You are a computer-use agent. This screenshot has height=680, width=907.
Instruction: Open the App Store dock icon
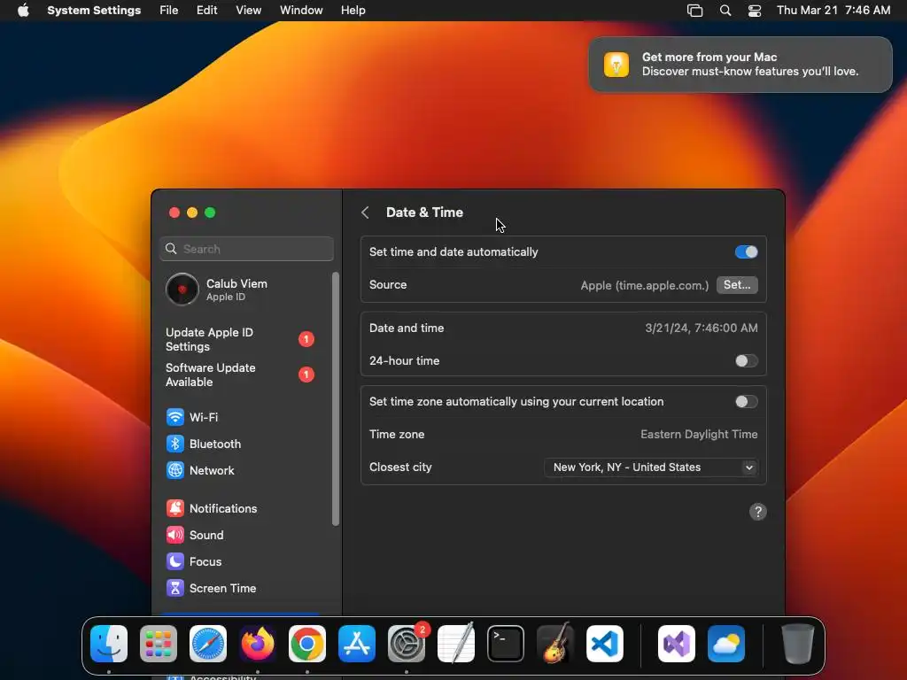[x=357, y=644]
